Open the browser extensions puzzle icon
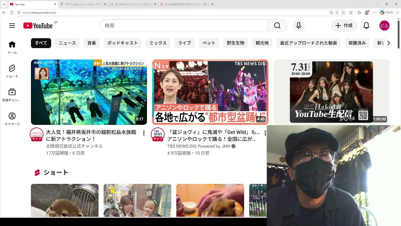 tap(351, 13)
